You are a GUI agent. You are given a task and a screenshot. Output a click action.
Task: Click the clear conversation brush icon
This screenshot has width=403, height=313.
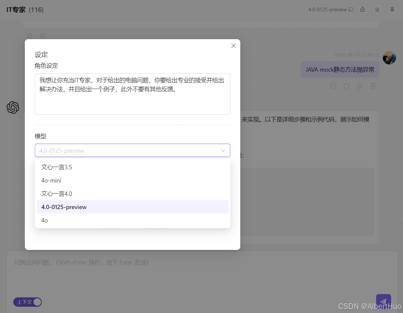click(x=362, y=9)
